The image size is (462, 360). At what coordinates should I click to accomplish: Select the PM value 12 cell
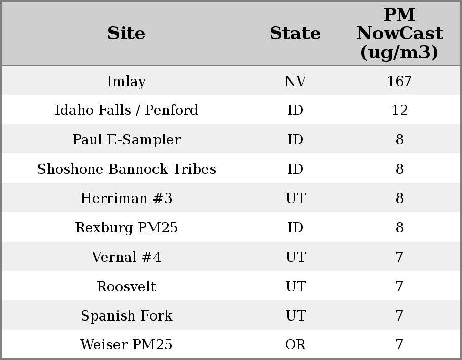[399, 110]
